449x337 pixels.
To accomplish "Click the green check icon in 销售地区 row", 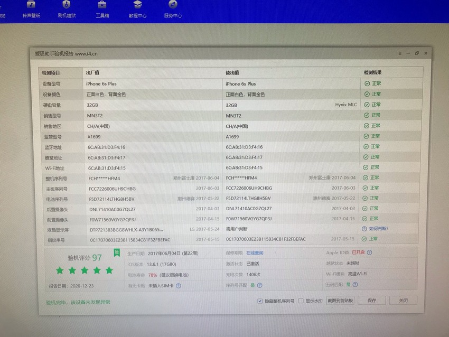I will point(366,126).
